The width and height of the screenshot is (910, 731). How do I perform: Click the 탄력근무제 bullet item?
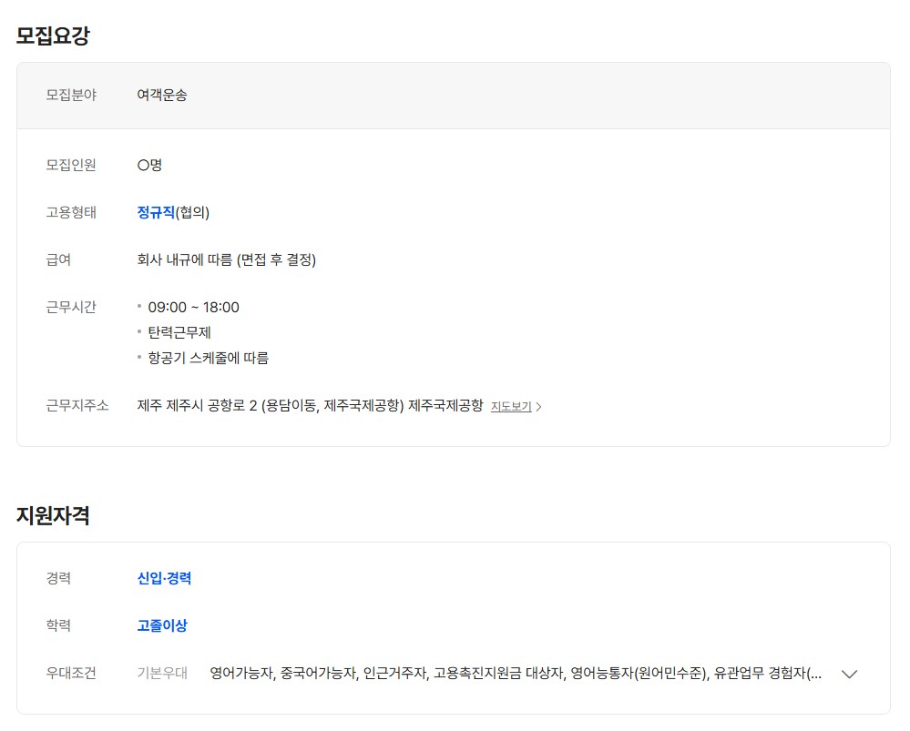tap(179, 332)
